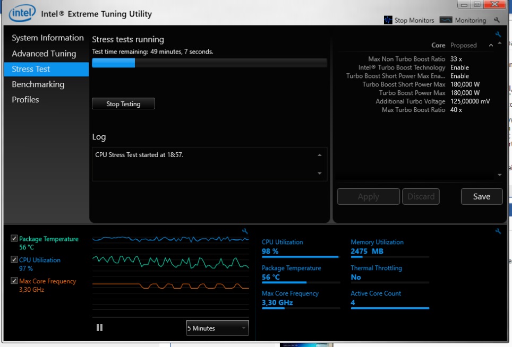Click the 'Stress tests running' heading
Viewport: 512px width, 347px height.
(x=128, y=39)
